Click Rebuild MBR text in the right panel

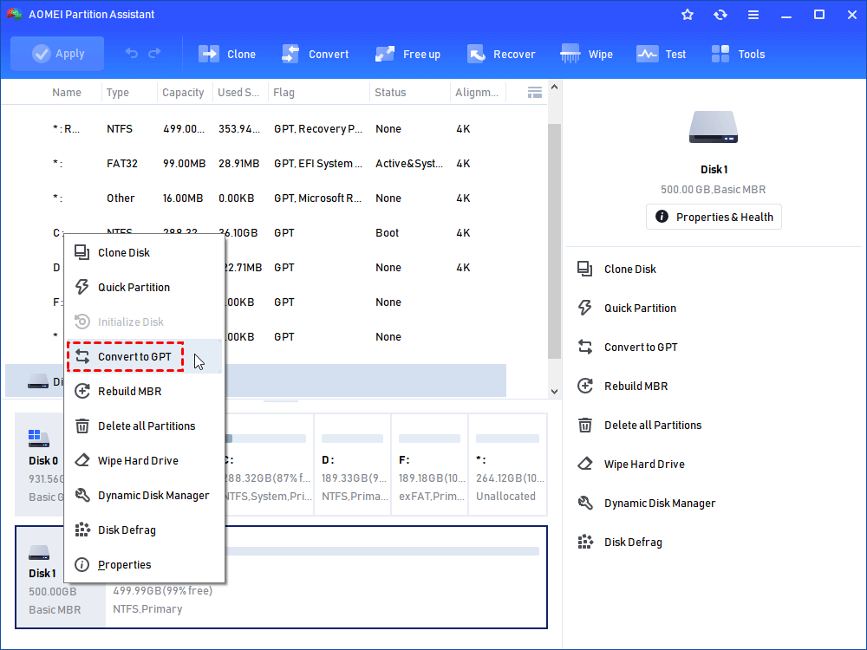click(x=636, y=386)
